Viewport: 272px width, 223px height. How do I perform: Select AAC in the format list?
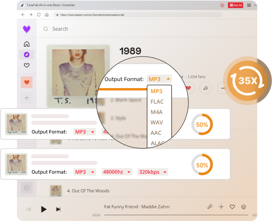coord(156,133)
